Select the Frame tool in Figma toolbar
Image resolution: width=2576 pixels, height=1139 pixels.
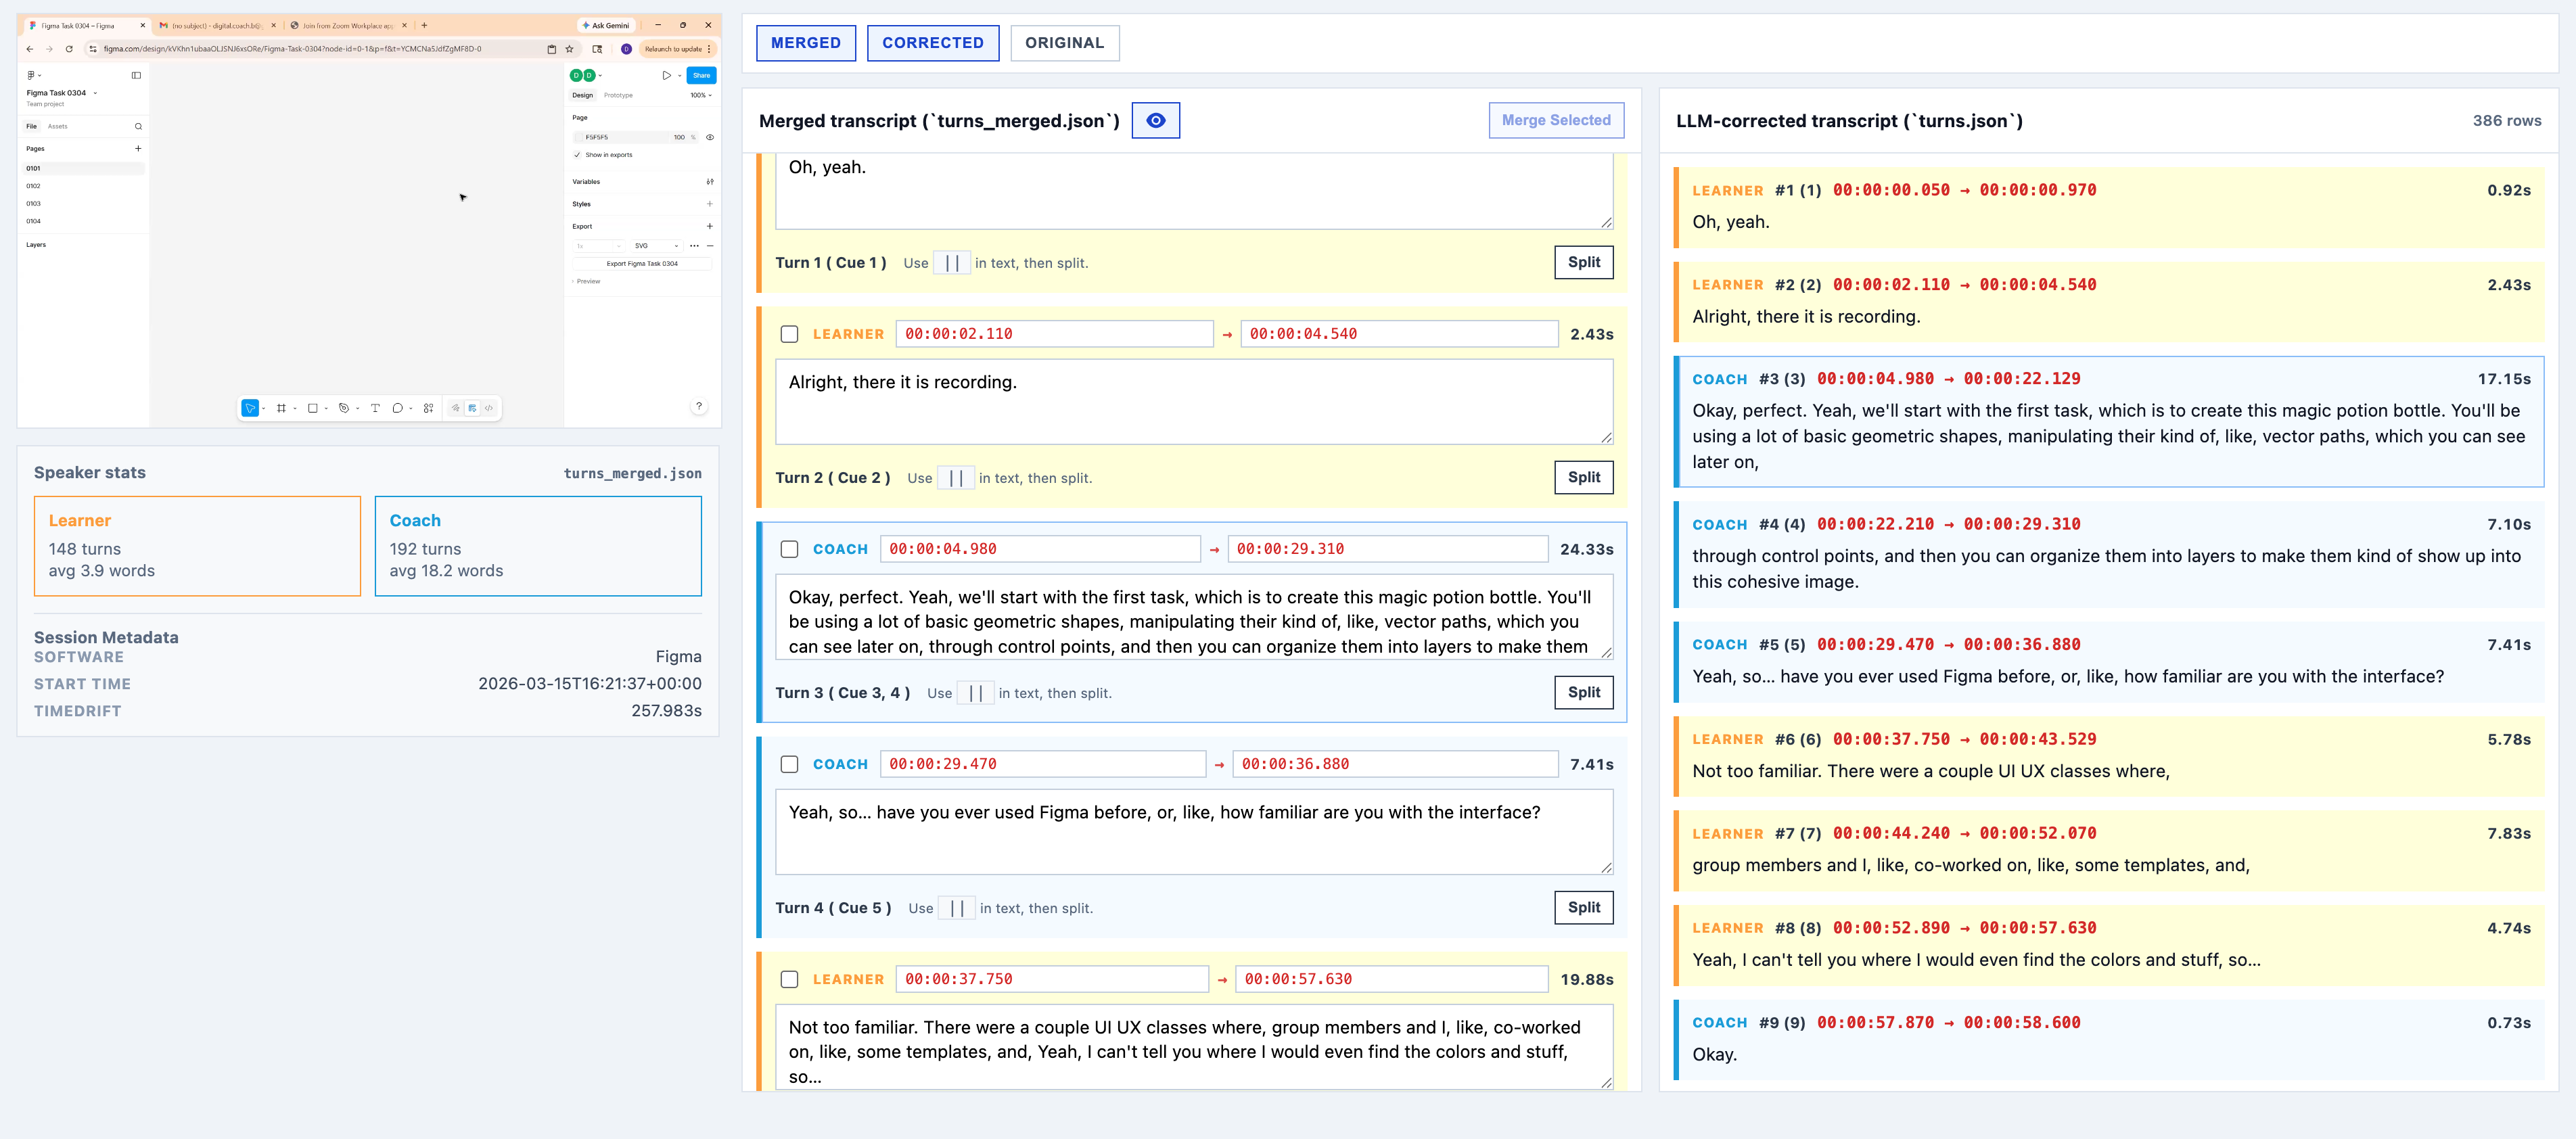click(x=281, y=408)
